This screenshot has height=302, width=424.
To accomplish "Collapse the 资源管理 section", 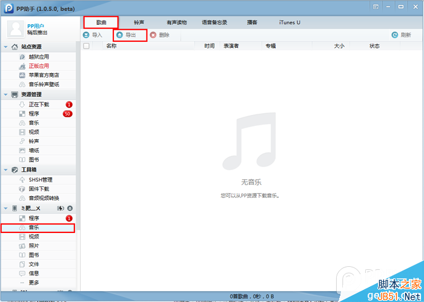I will point(6,94).
